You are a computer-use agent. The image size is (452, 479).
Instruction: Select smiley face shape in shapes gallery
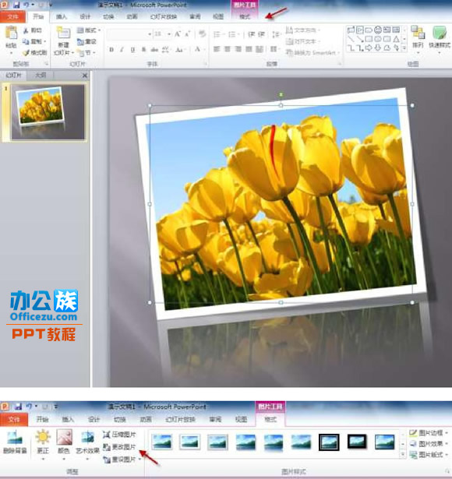click(378, 30)
